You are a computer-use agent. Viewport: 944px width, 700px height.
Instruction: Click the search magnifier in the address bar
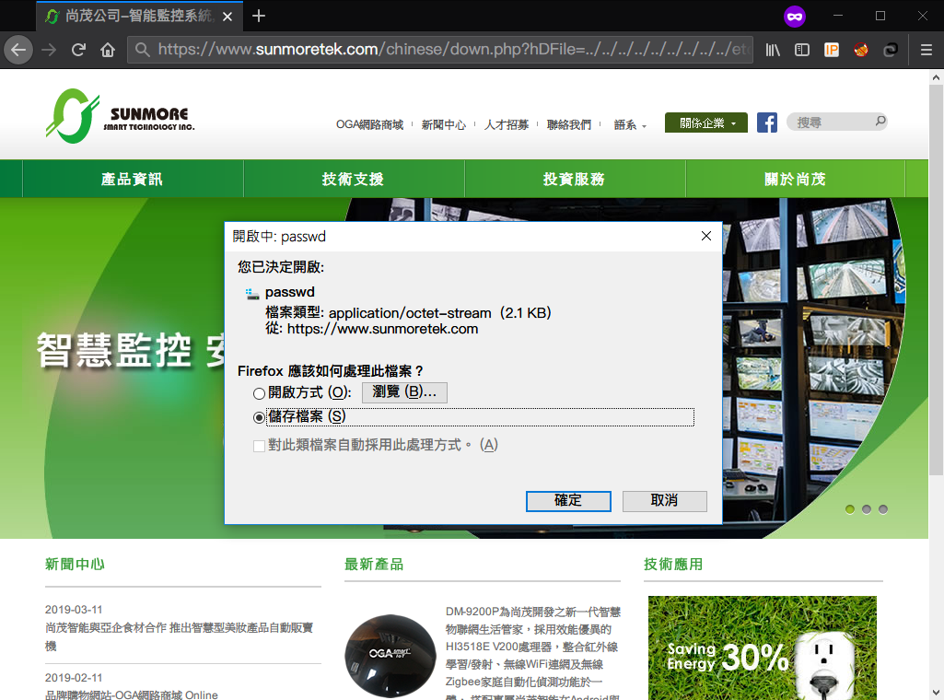142,50
